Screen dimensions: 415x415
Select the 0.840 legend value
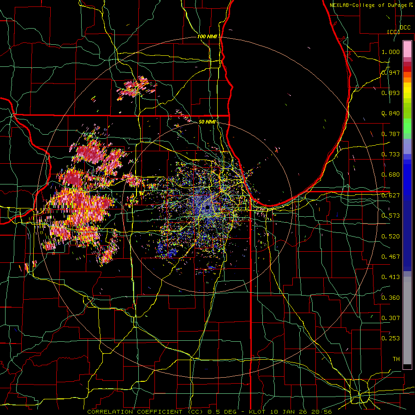click(x=391, y=113)
